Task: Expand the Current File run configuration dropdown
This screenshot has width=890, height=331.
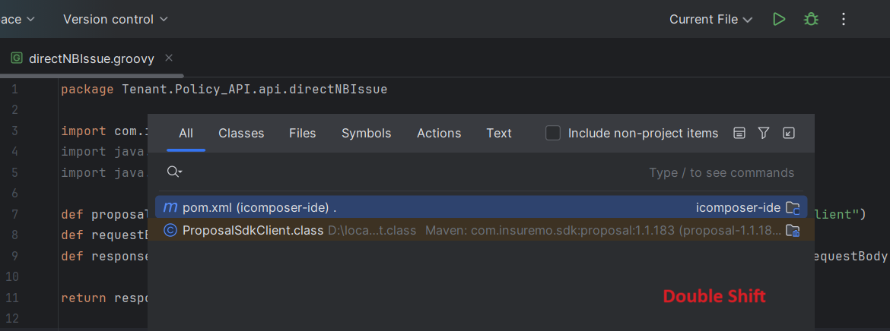Action: click(710, 19)
